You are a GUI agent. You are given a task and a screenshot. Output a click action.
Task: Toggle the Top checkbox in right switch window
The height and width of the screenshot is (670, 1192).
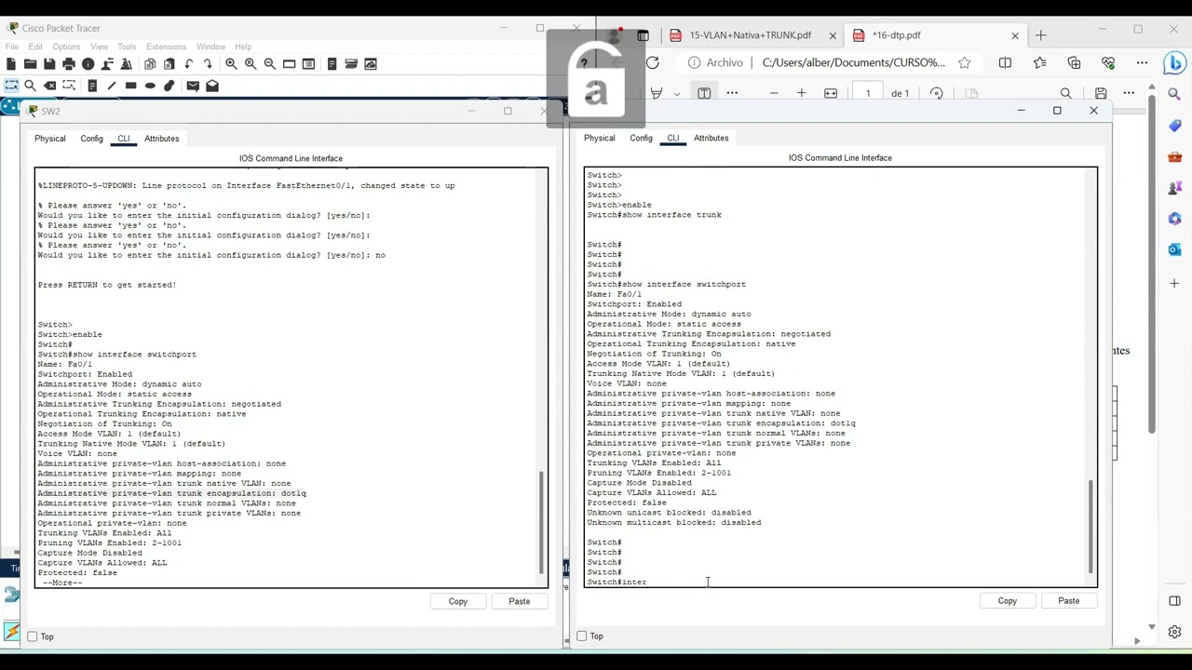[x=582, y=636]
